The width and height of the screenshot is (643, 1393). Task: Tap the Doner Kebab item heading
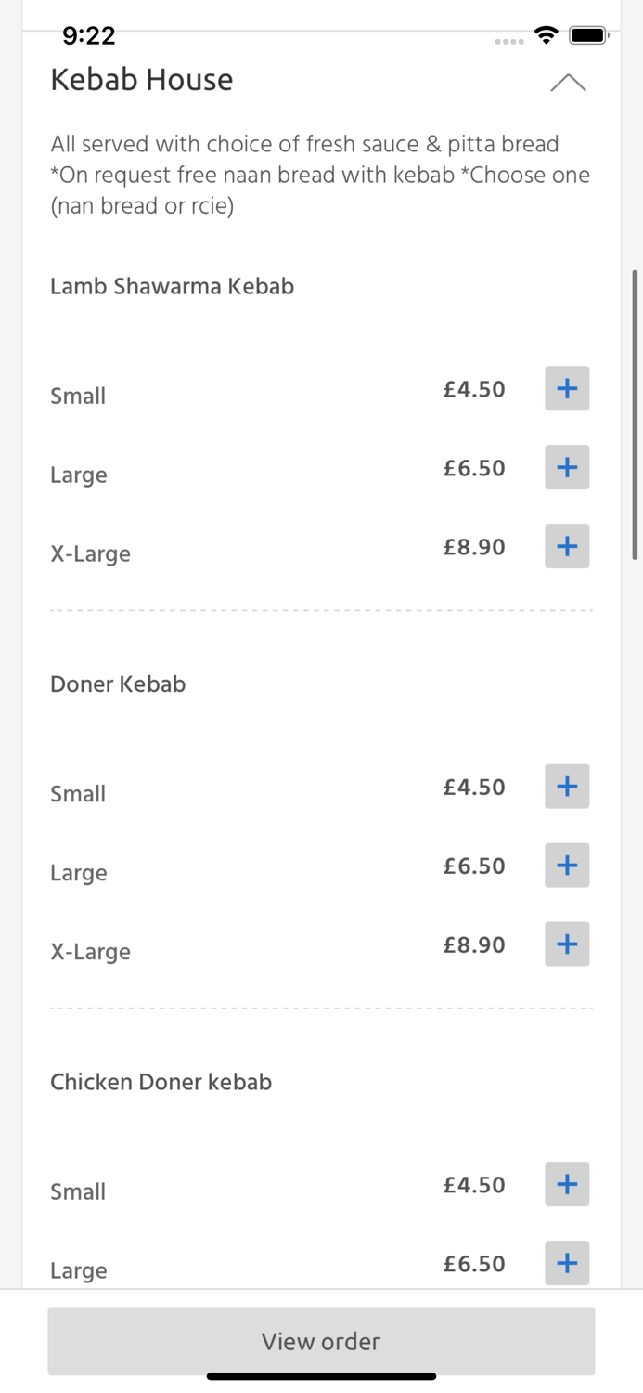pyautogui.click(x=118, y=683)
